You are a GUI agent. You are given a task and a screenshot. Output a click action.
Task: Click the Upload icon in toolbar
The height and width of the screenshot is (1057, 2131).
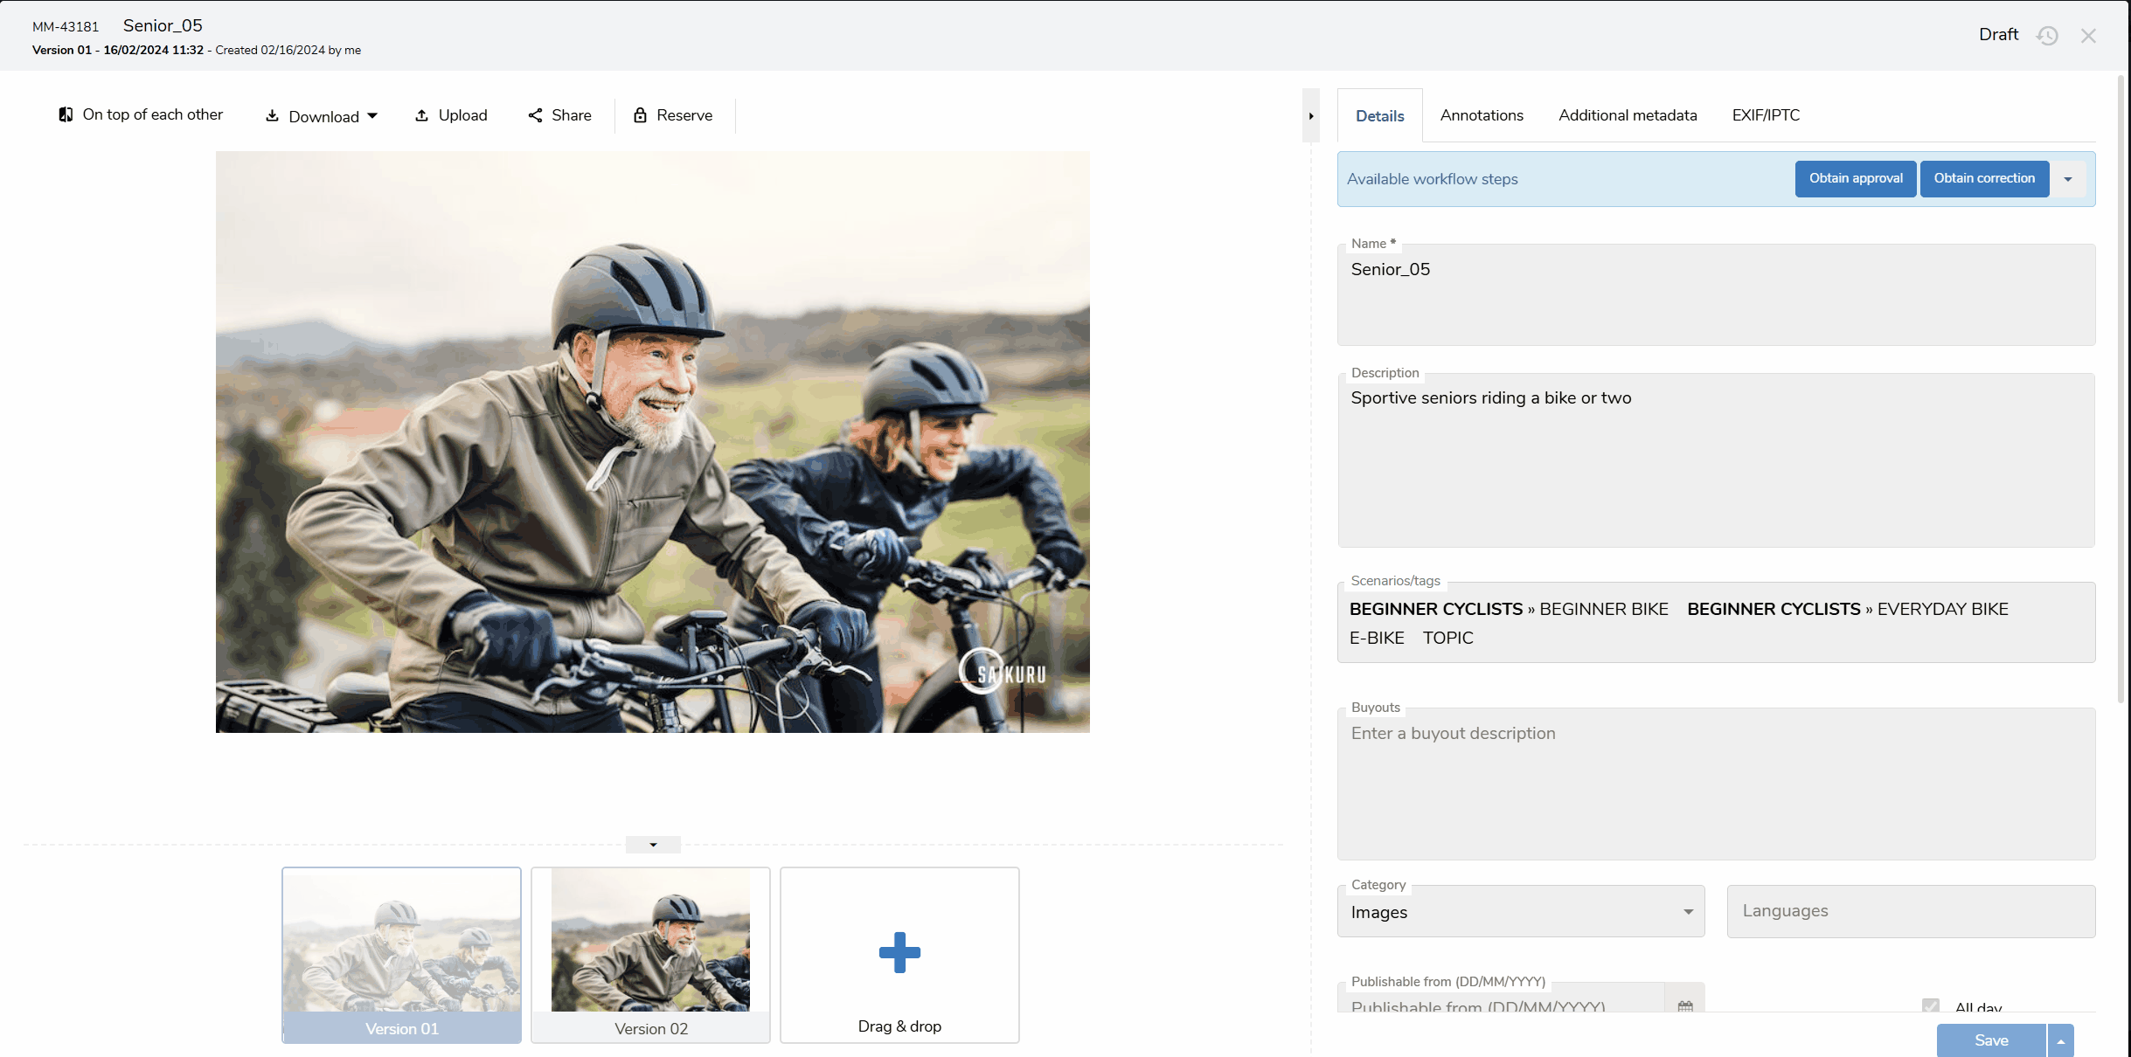pos(421,115)
